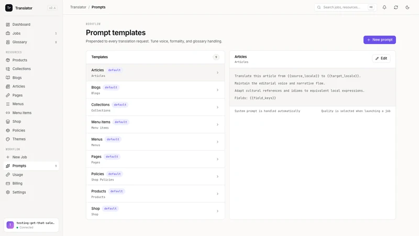Click the Prompts breadcrumb text

click(98, 7)
